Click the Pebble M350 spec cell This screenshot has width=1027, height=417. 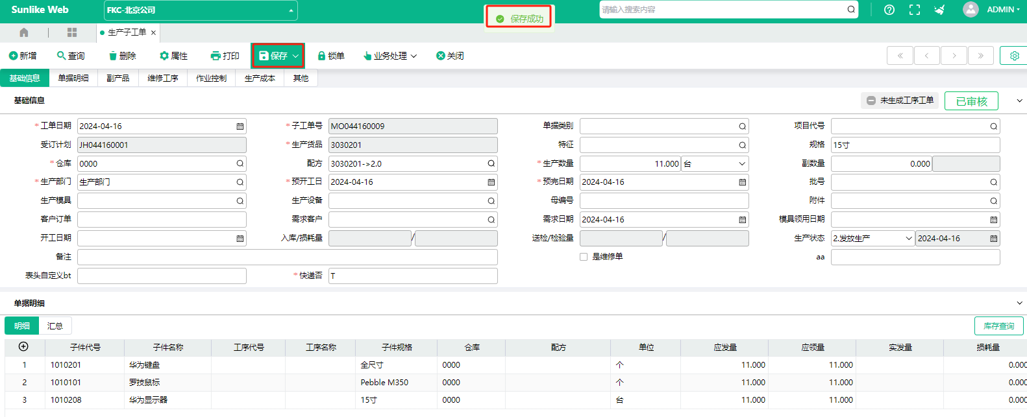tap(397, 383)
